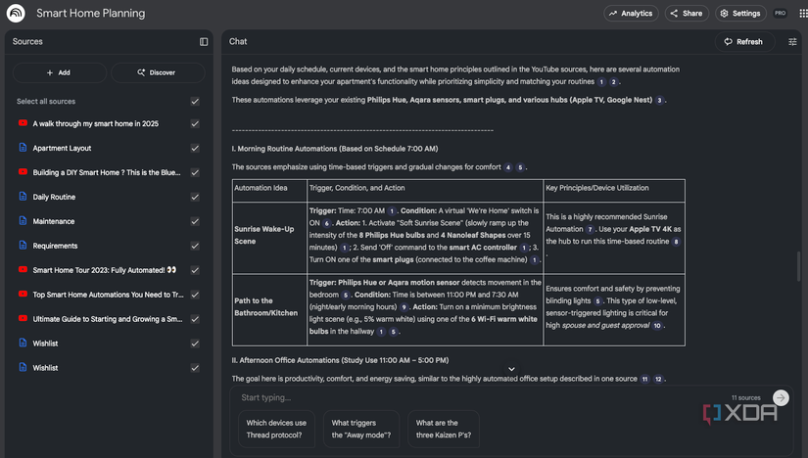Click the 'Smart Home Planning' notebook title
Screen dimensions: 808x458
91,14
